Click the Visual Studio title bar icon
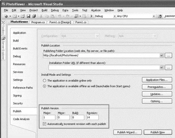Image resolution: width=175 pixels, height=138 pixels. coord(3,4)
